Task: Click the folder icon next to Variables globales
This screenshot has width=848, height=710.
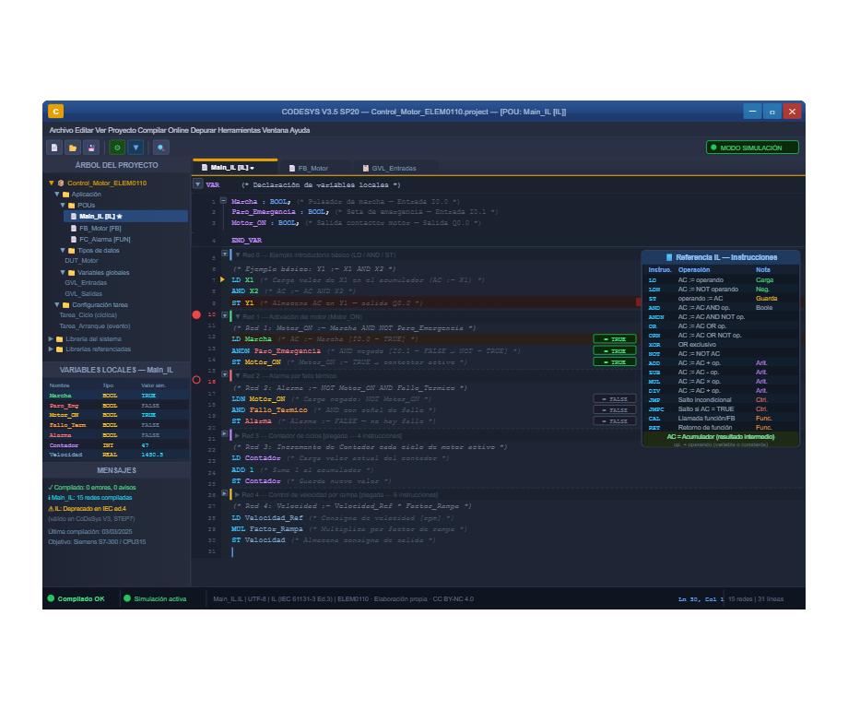Action: tap(71, 273)
